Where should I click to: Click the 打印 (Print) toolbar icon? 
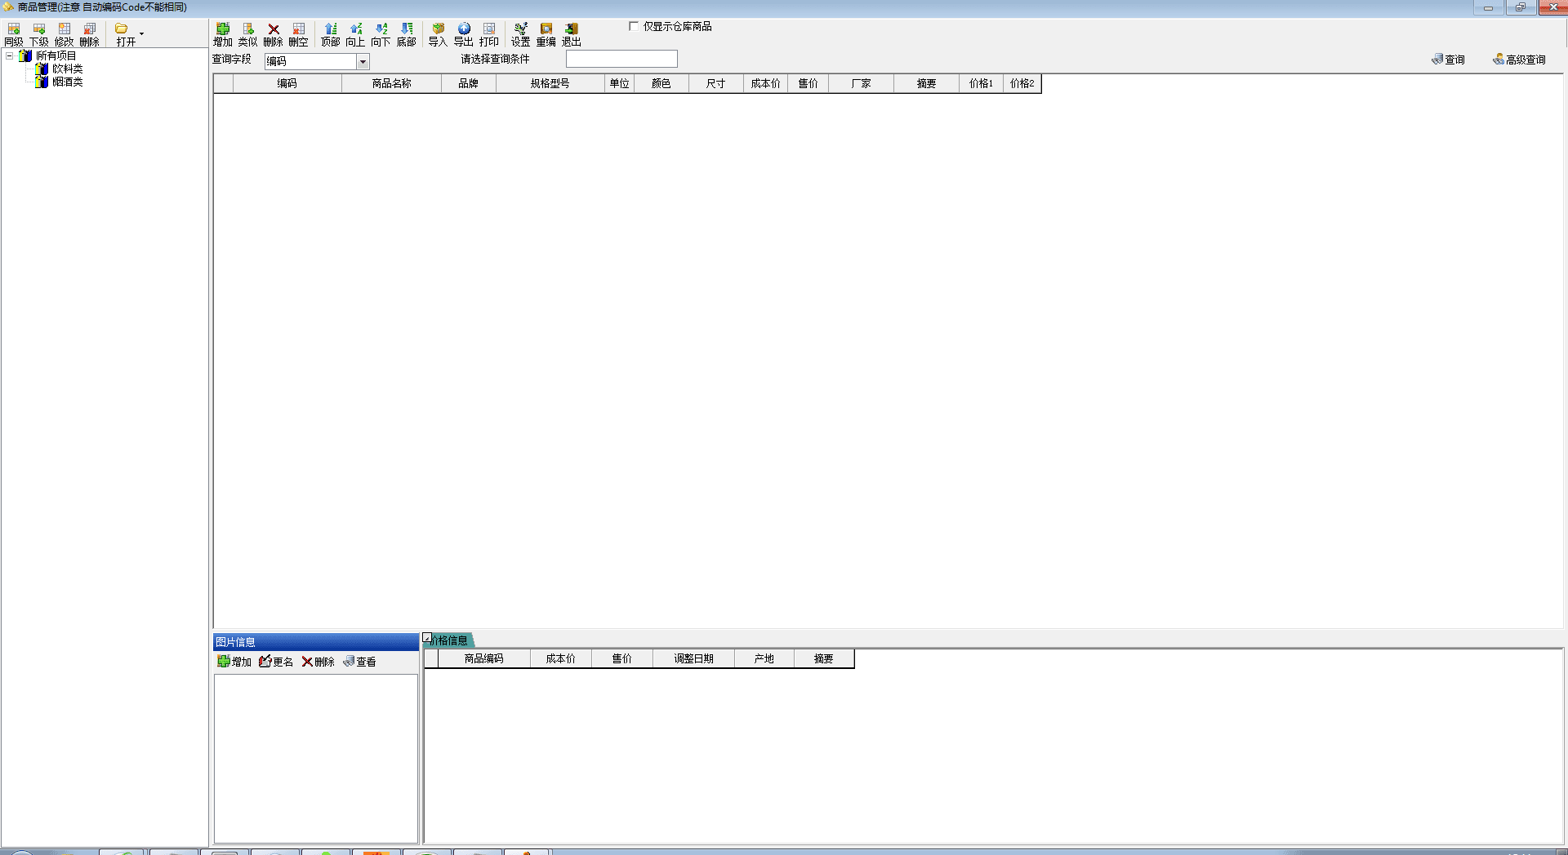pos(488,33)
